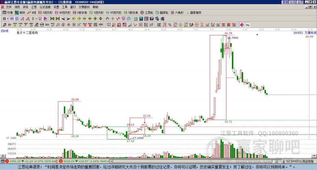Viewport: 317px width, 170px height.
Task: Select the red pen drawing tool
Action: click(x=4, y=25)
